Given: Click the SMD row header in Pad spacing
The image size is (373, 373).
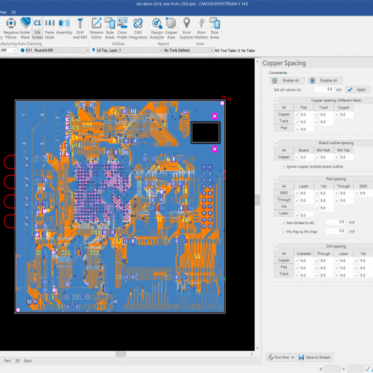Looking at the screenshot, I should [284, 193].
